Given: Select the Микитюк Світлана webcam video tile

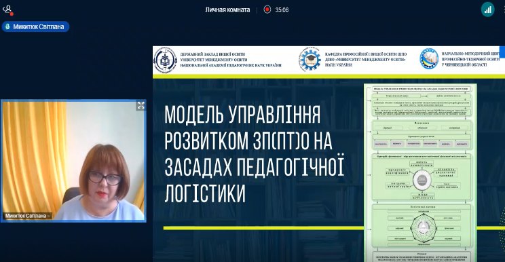Looking at the screenshot, I should click(73, 161).
